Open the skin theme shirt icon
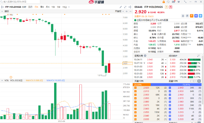 point(179,2)
